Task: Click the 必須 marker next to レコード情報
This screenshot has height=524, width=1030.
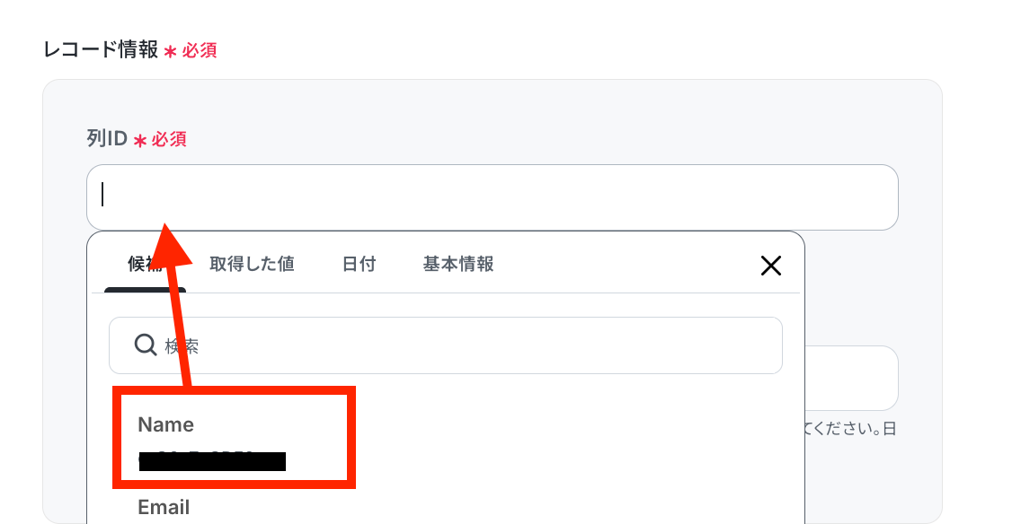Action: pos(199,50)
